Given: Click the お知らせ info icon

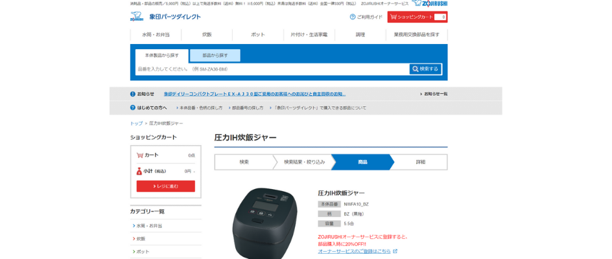Looking at the screenshot, I should coord(133,94).
